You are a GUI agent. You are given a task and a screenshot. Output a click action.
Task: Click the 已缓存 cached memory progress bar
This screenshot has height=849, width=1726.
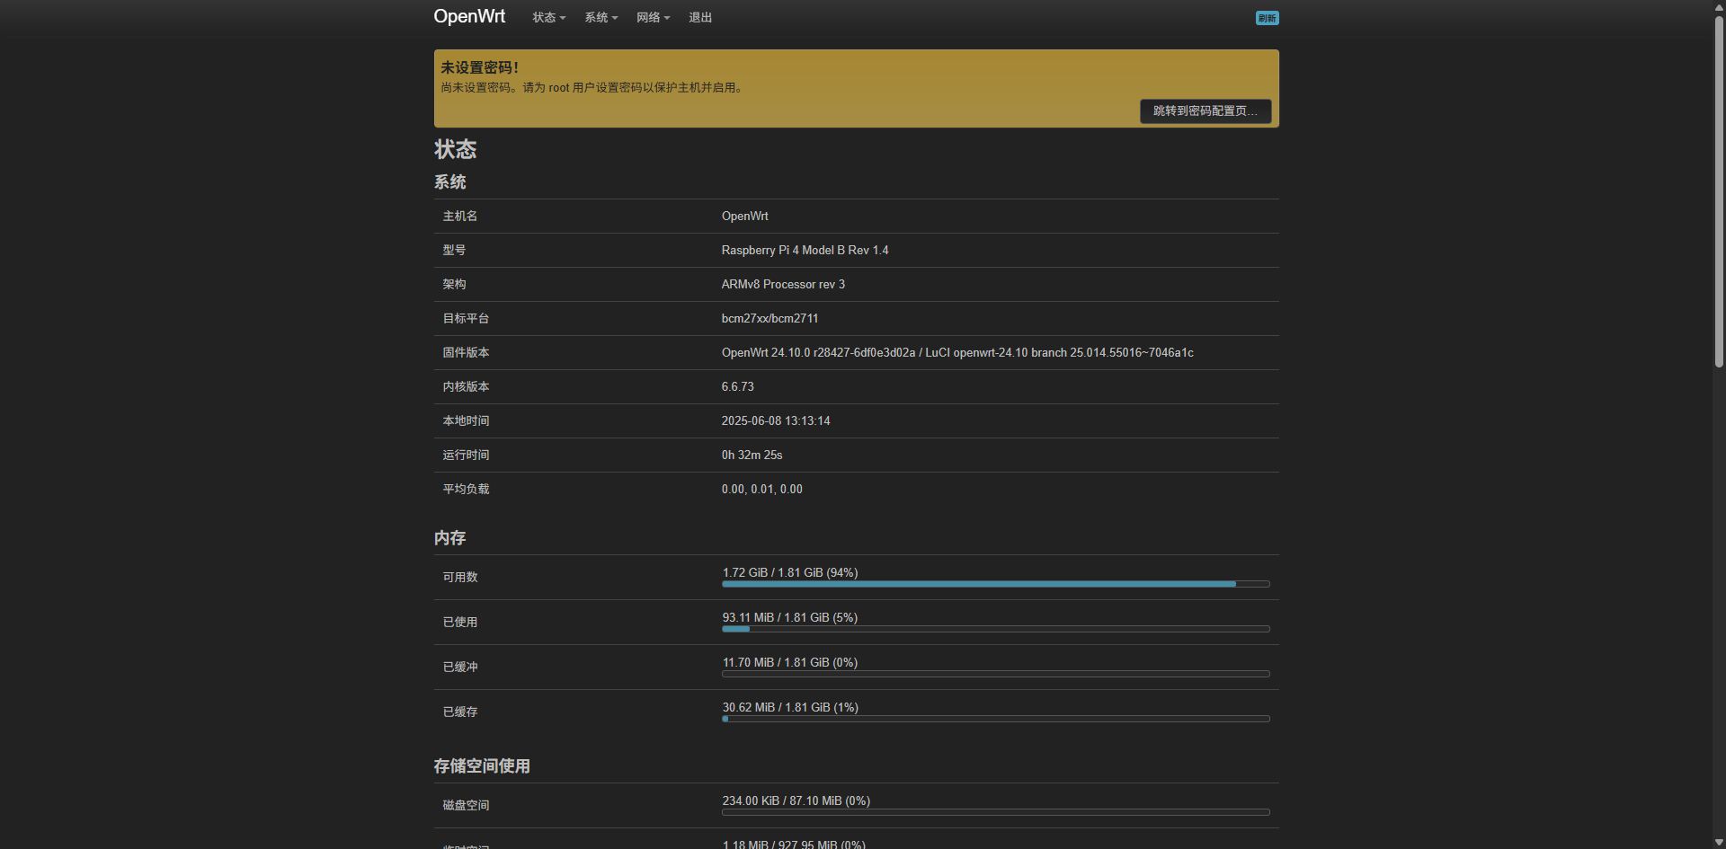994,718
